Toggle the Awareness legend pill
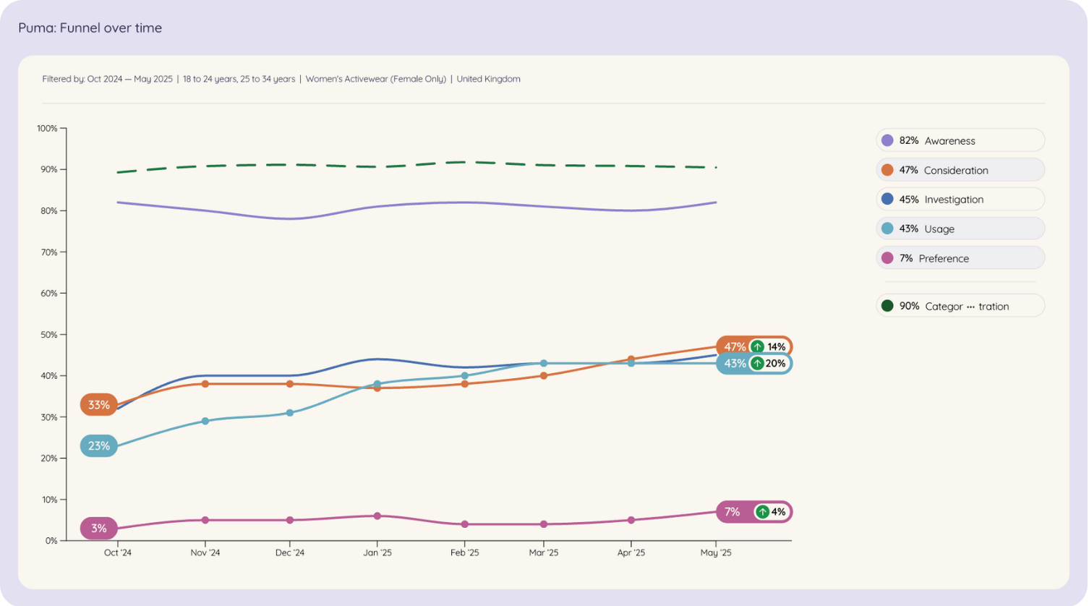The image size is (1089, 606). coord(960,140)
